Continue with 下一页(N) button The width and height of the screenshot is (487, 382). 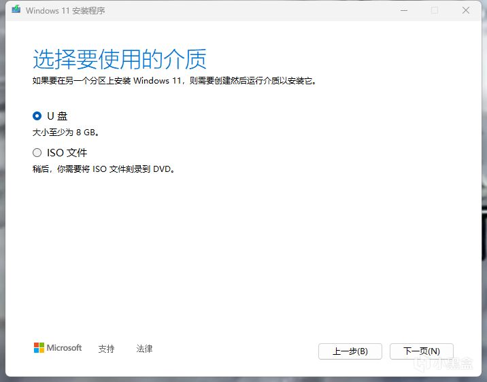point(422,351)
